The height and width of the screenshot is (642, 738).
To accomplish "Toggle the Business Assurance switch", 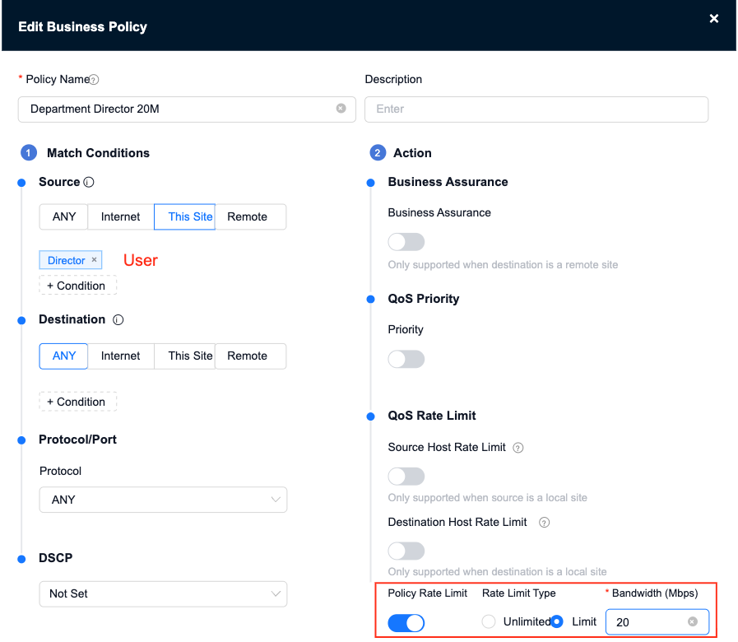I will (406, 242).
